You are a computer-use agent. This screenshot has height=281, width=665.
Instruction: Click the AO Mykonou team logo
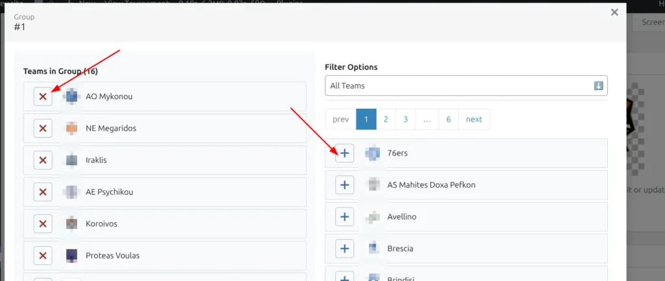tap(71, 96)
